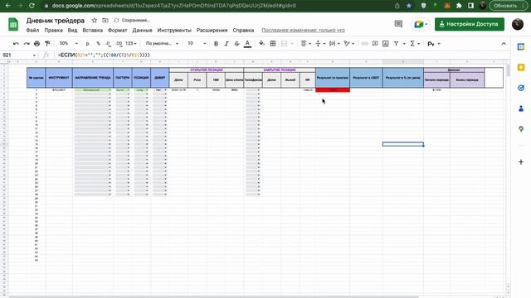This screenshot has height=298, width=531.
Task: Open the borders tool
Action: [273, 44]
